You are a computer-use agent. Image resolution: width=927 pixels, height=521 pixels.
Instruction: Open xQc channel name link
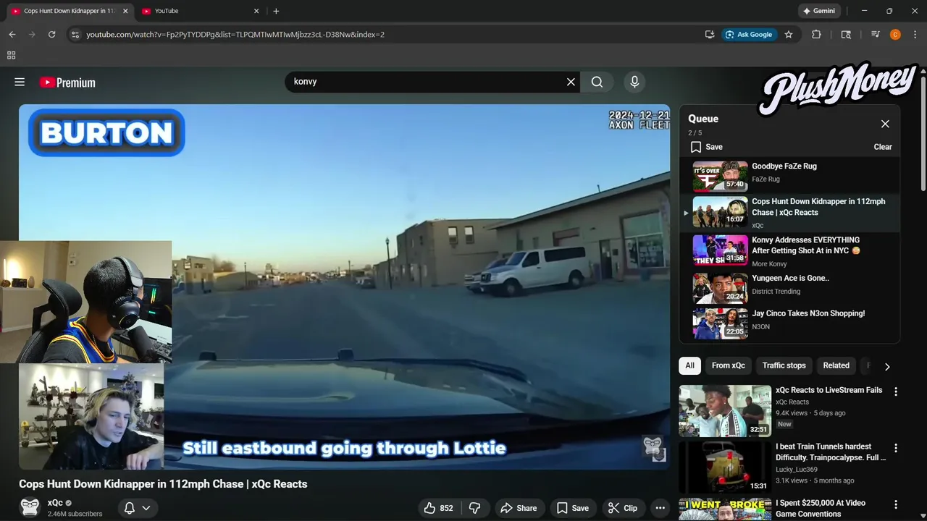(x=55, y=503)
